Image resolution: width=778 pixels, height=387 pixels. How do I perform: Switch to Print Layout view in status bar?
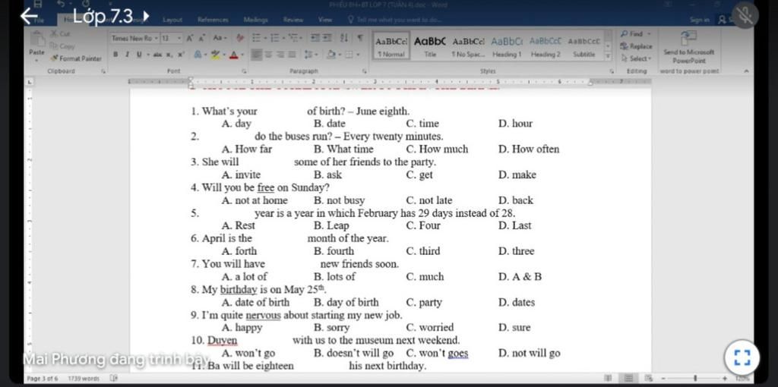pyautogui.click(x=629, y=379)
